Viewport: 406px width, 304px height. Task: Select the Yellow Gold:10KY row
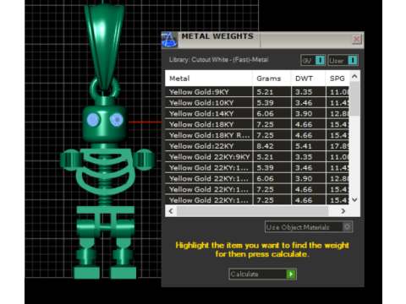coord(257,103)
